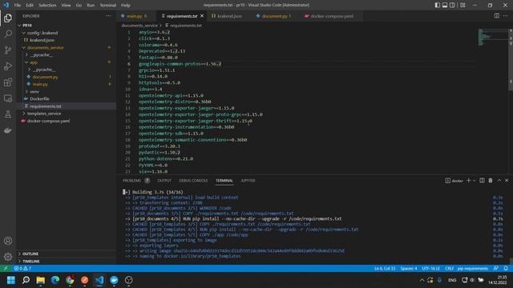513x288 pixels.
Task: Click the remote window indicator in status bar
Action: click(6, 269)
